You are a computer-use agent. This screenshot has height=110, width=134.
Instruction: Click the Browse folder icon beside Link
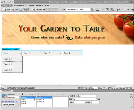click(x=99, y=99)
